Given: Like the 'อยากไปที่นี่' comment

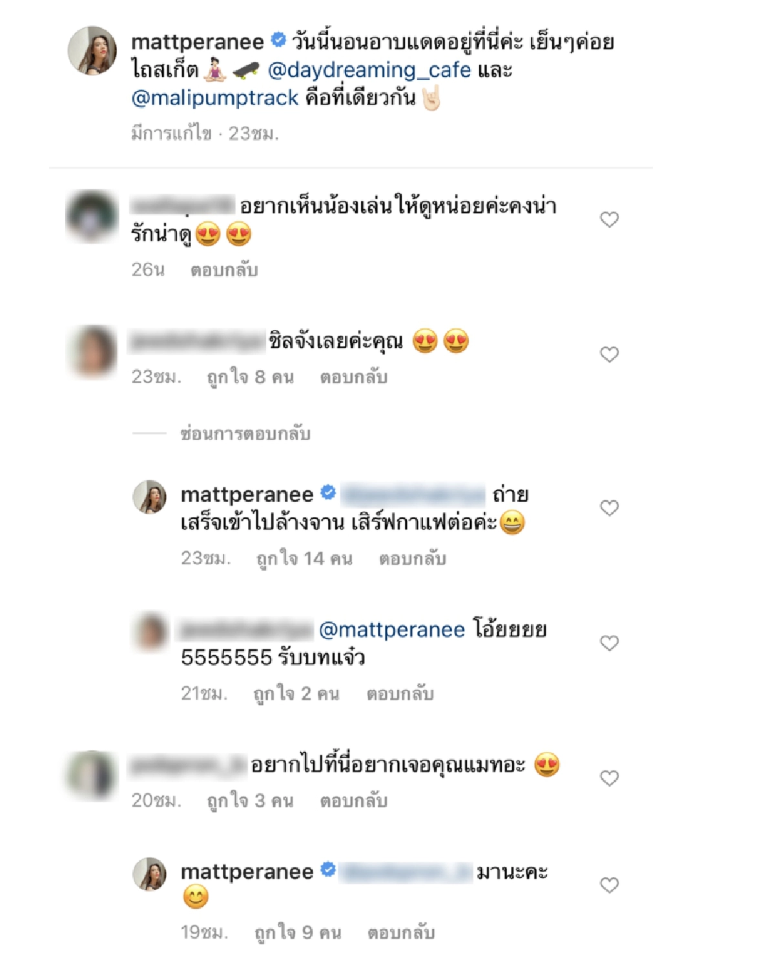Looking at the screenshot, I should 609,778.
